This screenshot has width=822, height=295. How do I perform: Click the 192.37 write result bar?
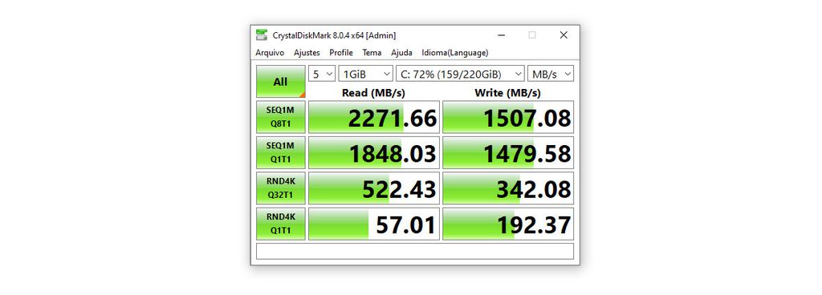click(508, 224)
